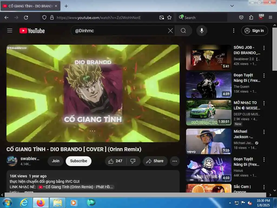Viewport: 277px width, 208px height.
Task: Open the media player taskbar icon
Action: point(74,203)
